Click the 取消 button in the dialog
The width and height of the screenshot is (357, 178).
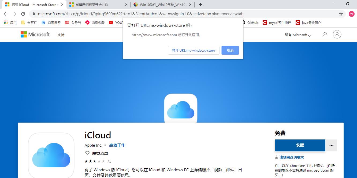pos(230,50)
